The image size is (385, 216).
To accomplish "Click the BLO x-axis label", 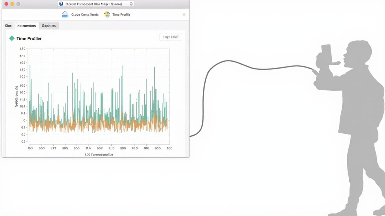I will 111,148.
